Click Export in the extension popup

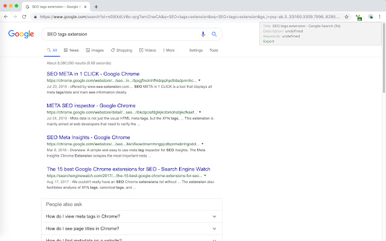tap(268, 42)
